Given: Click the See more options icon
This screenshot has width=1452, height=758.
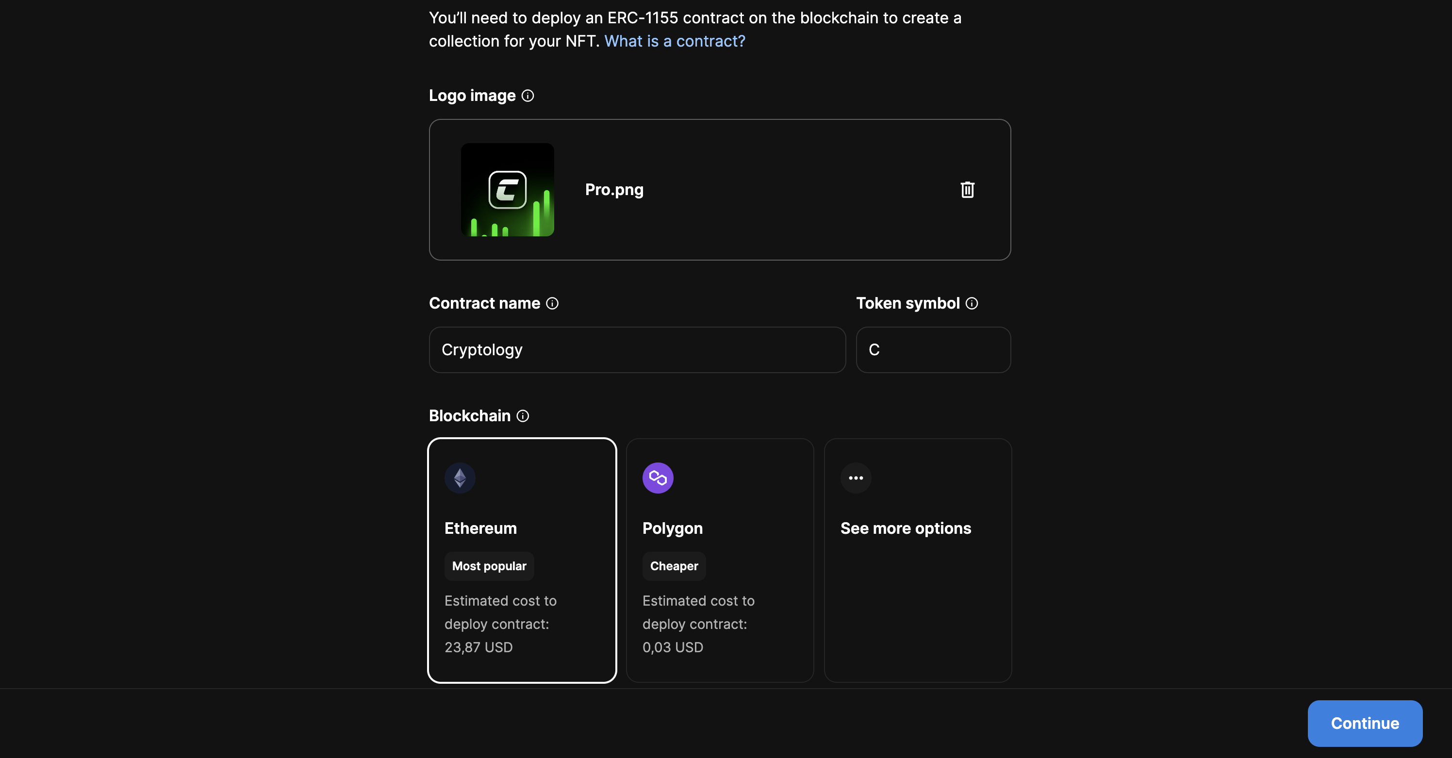Looking at the screenshot, I should pyautogui.click(x=855, y=478).
